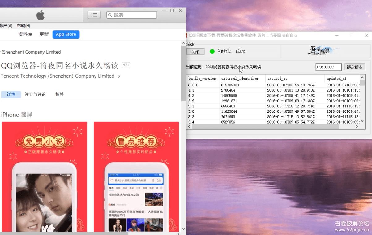The height and width of the screenshot is (235, 372).
Task: Click the iTunes page scroll-down arrow
Action: 183,229
